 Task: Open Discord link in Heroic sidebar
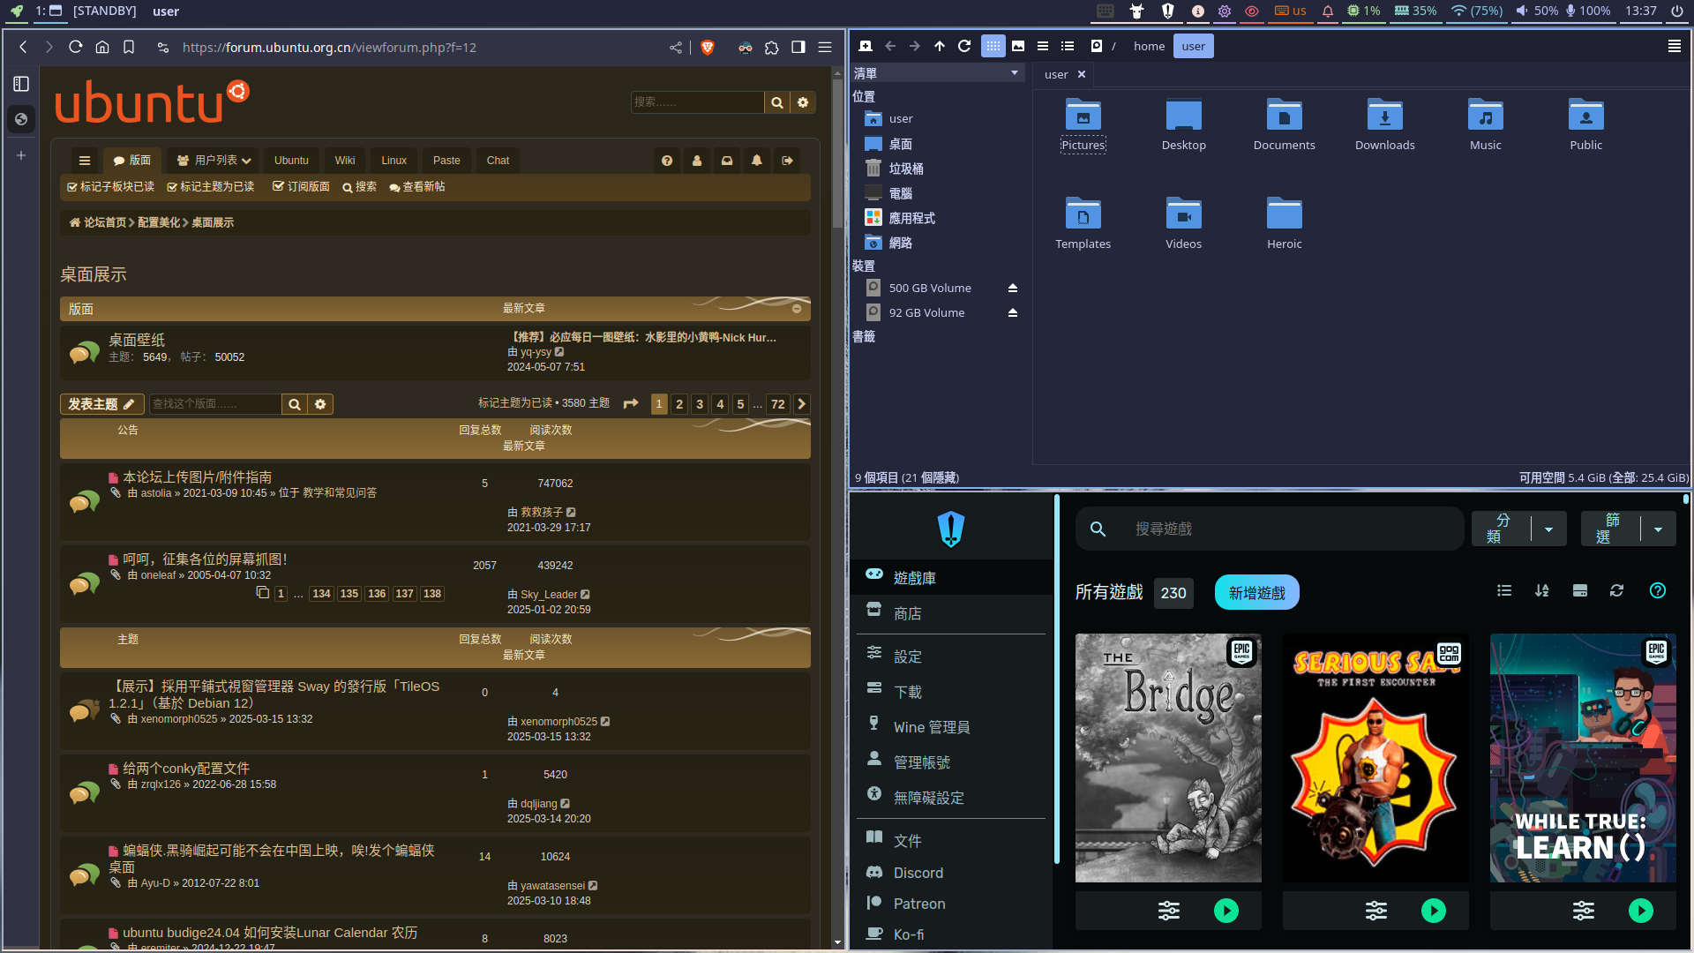pyautogui.click(x=951, y=873)
